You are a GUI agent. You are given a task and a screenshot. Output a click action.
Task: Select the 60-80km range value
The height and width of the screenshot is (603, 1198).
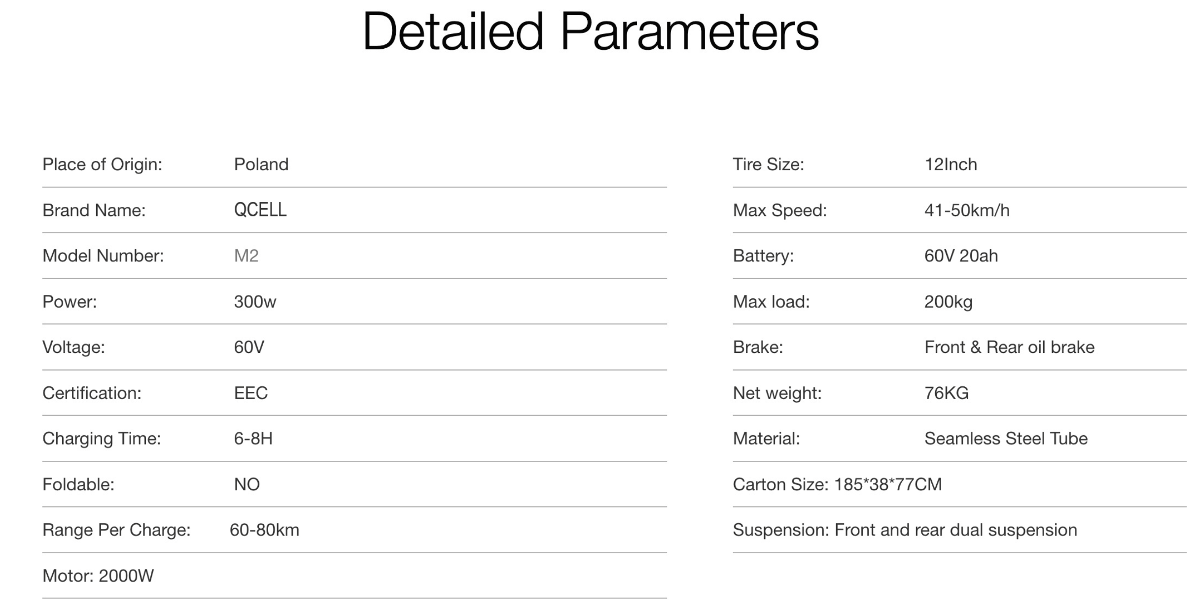(x=264, y=530)
